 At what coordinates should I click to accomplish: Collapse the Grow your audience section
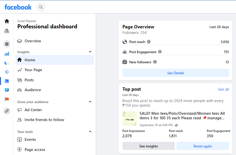point(90,102)
